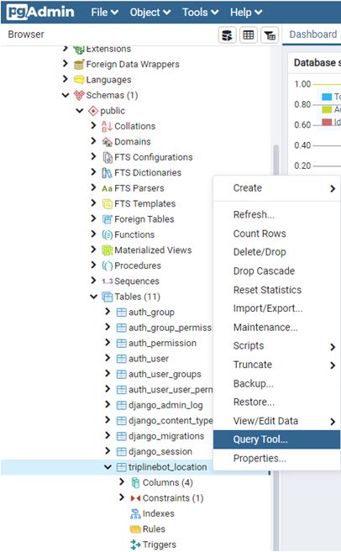
Task: Expand the Languages node
Action: pos(66,79)
